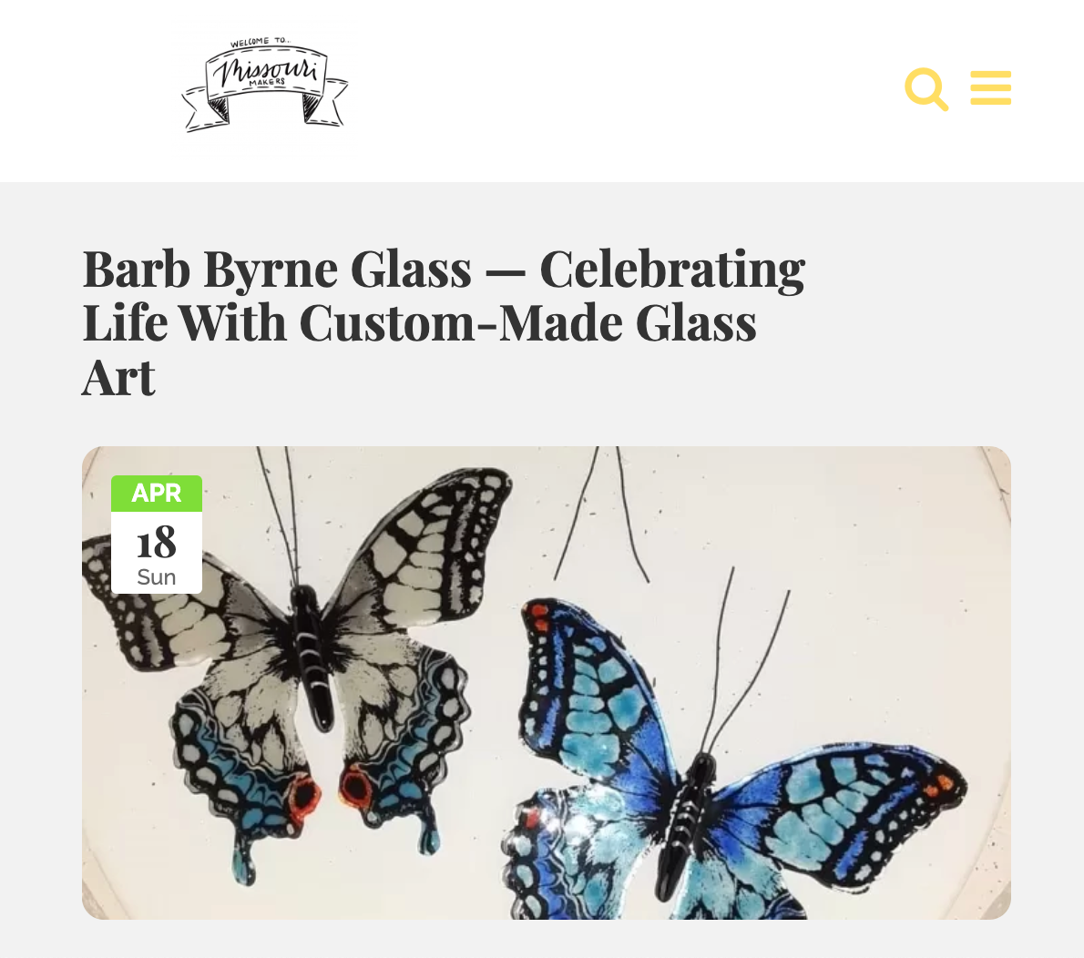Viewport: 1084px width, 958px height.
Task: Click the left ribbon tail of the logo
Action: pyautogui.click(x=205, y=109)
